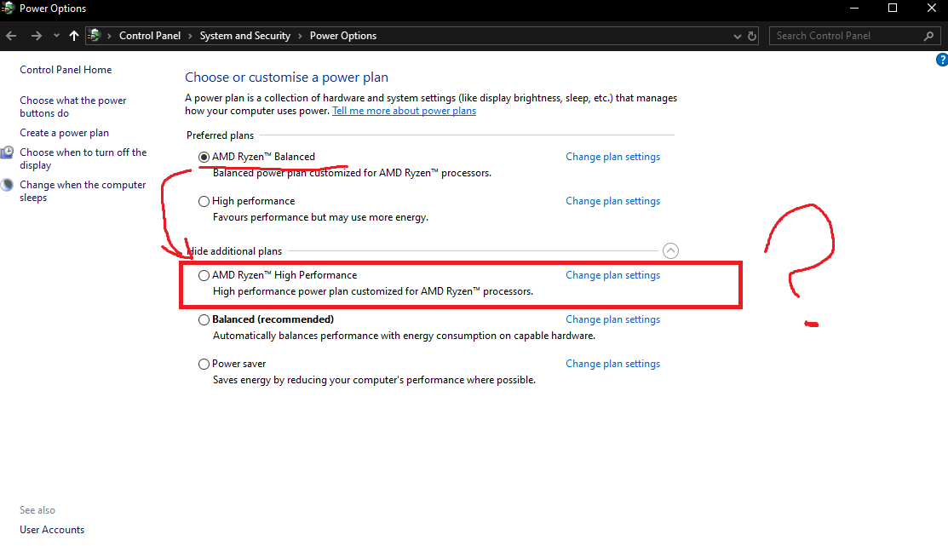The image size is (948, 546).
Task: Select AMD Ryzen High Performance plan
Action: tap(204, 276)
